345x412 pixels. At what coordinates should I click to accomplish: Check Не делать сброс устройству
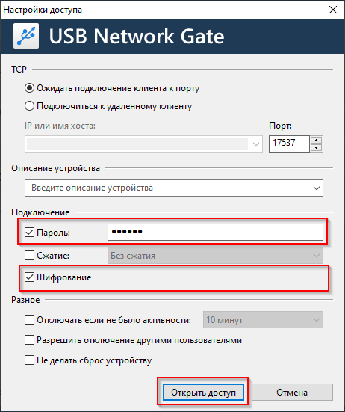[29, 360]
